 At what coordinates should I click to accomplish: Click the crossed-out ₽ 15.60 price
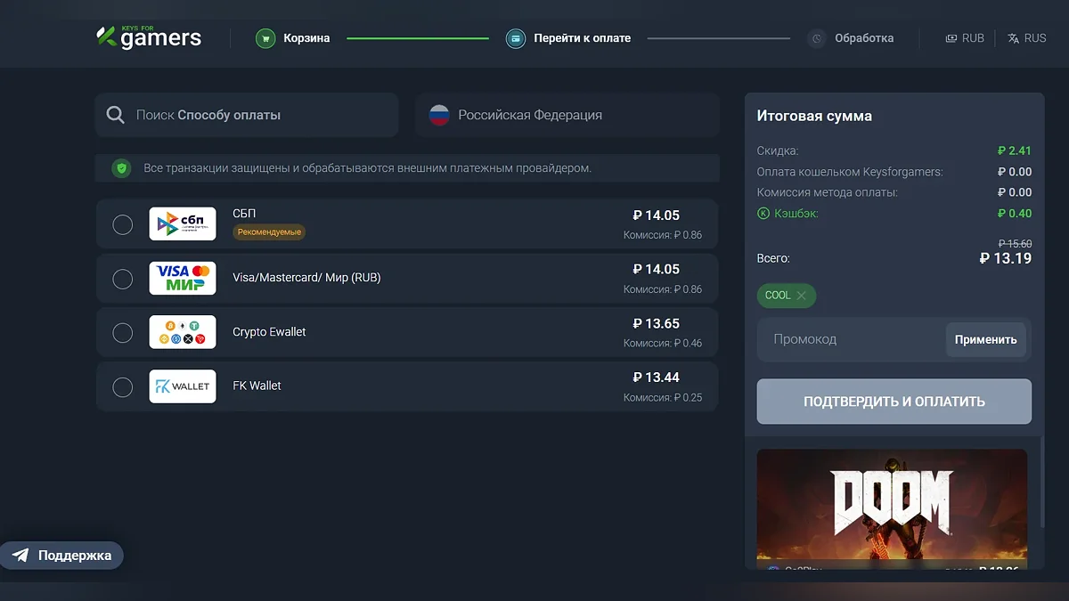click(x=1016, y=243)
